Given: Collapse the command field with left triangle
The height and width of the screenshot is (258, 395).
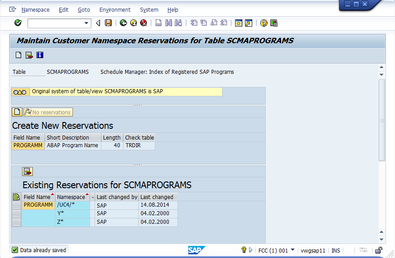Looking at the screenshot, I should pyautogui.click(x=98, y=23).
